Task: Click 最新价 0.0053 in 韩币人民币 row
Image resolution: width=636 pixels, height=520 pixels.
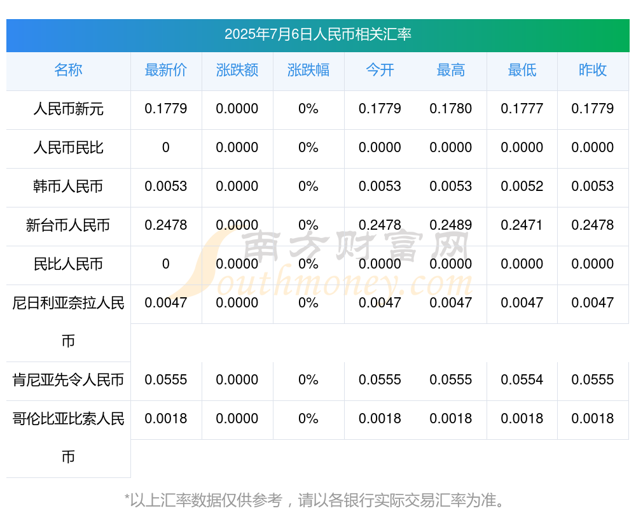Action: [x=166, y=186]
